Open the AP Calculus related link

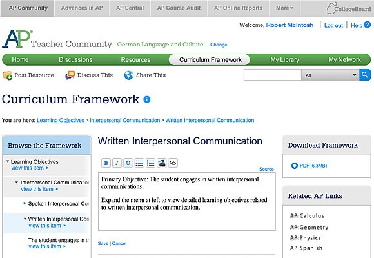[307, 216]
